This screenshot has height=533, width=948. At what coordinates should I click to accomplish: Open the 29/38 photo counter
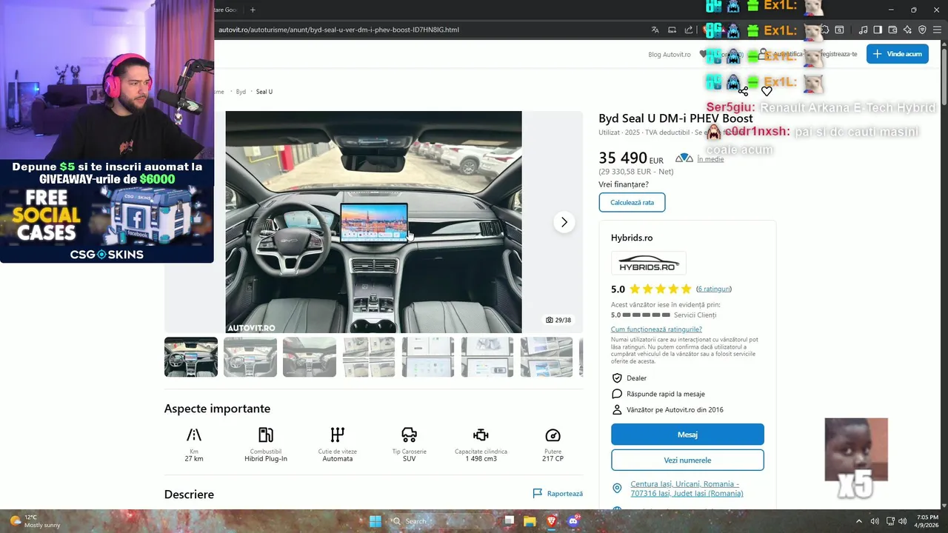point(558,320)
